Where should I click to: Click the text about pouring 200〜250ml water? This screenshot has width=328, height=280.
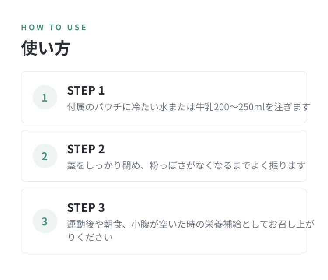[188, 107]
